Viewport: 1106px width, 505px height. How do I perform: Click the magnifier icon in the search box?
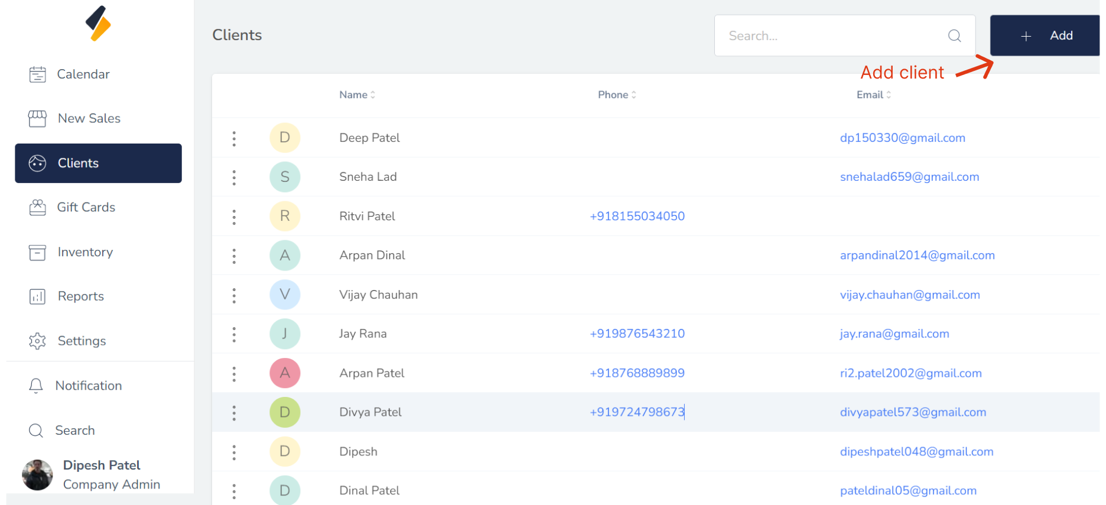954,36
